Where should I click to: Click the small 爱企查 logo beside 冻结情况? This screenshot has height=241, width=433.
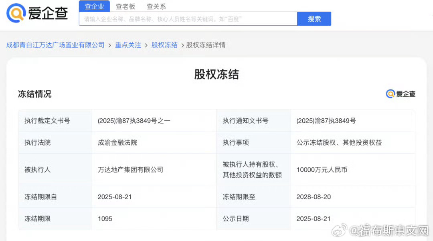click(x=401, y=94)
